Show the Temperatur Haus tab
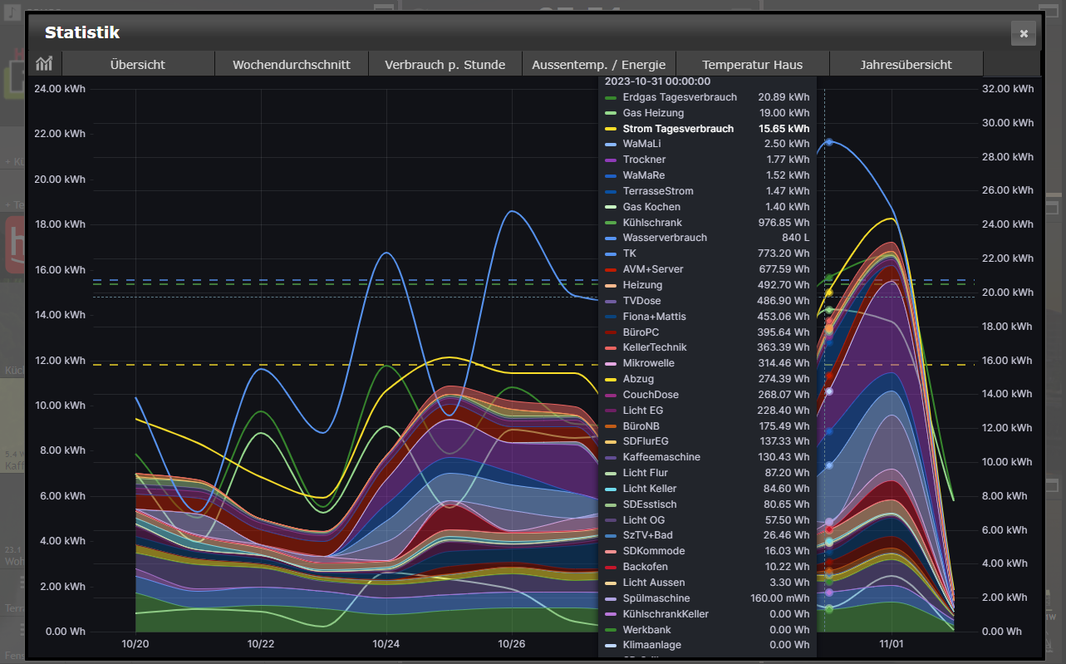Screen dimensions: 1066x664 753,64
